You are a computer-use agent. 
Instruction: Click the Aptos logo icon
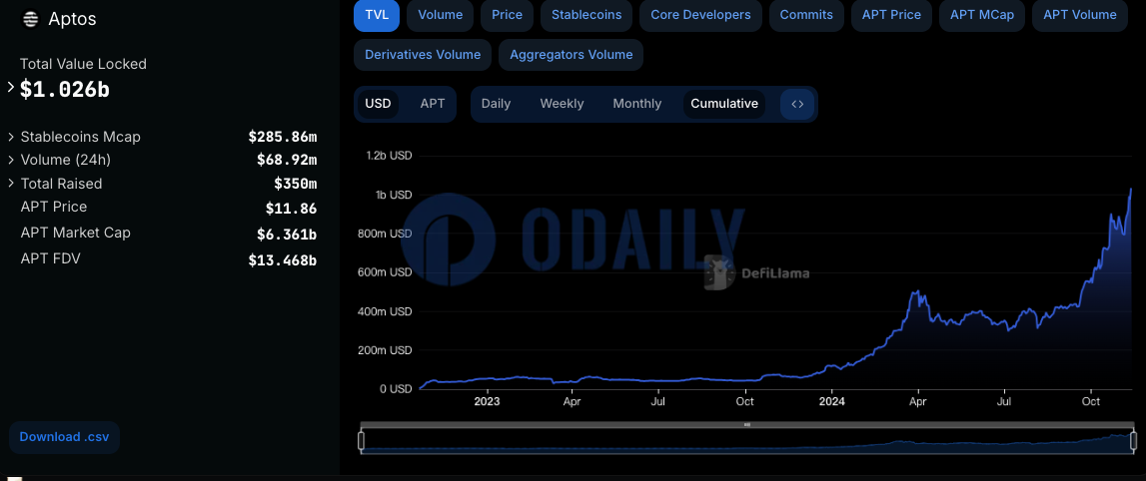[30, 18]
